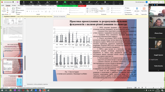The width and height of the screenshot is (165, 92).
Task: Open AI Companion in Zoom
Action: 89,3
